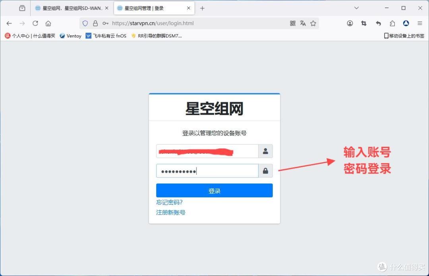Minimize the browser window
The width and height of the screenshot is (429, 276).
tap(386, 8)
